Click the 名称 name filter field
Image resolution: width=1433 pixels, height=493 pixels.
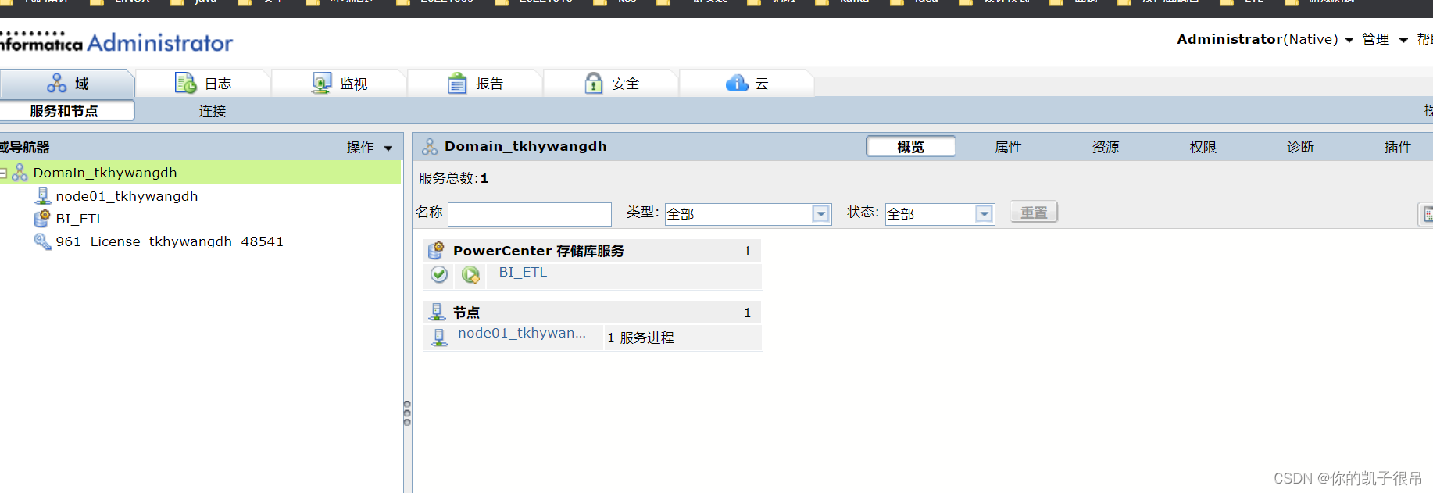pyautogui.click(x=530, y=214)
